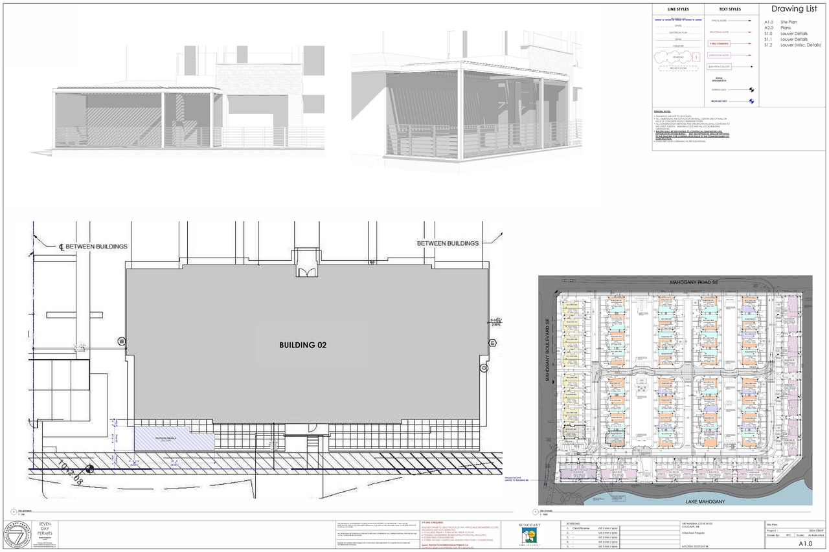Click the Electrical Plan line style label
The height and width of the screenshot is (552, 829).
pyautogui.click(x=678, y=32)
